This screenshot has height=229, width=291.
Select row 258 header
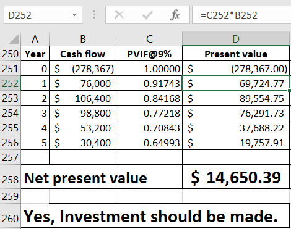point(11,177)
